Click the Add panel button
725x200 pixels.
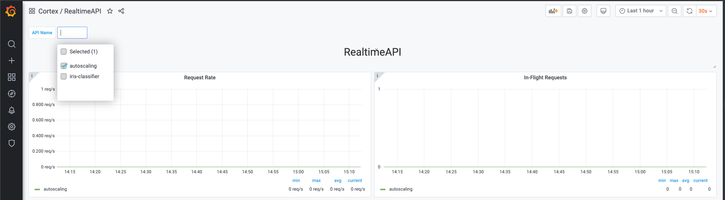[553, 11]
